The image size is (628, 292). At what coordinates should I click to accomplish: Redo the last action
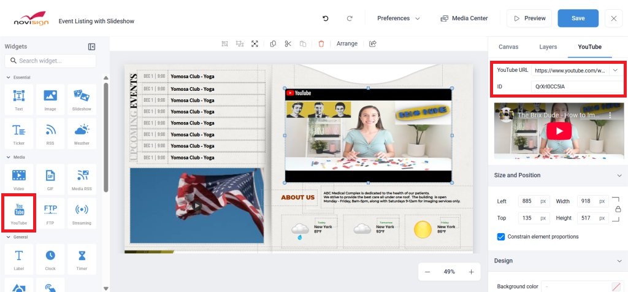tap(350, 18)
